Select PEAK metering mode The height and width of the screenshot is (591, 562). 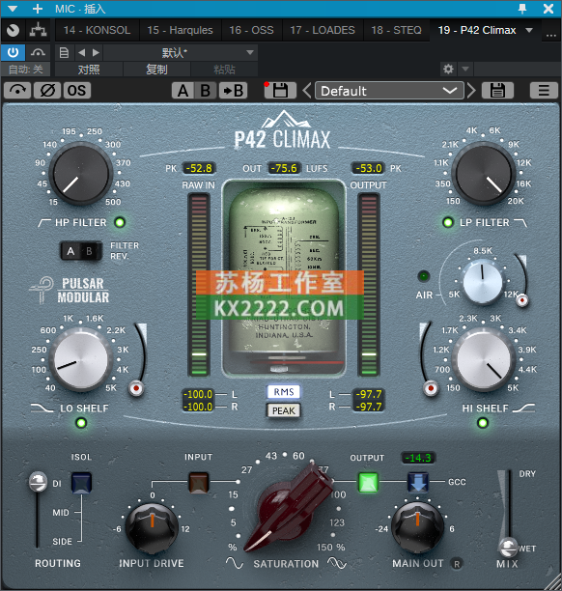(284, 410)
